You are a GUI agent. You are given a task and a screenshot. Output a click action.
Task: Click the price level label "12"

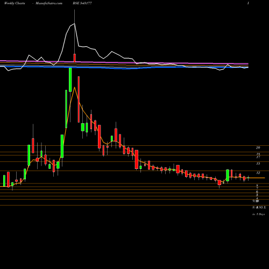[258, 173]
